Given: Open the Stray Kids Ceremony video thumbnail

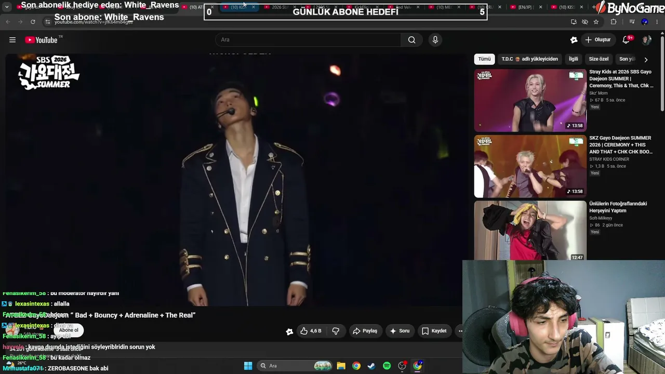Looking at the screenshot, I should point(530,100).
